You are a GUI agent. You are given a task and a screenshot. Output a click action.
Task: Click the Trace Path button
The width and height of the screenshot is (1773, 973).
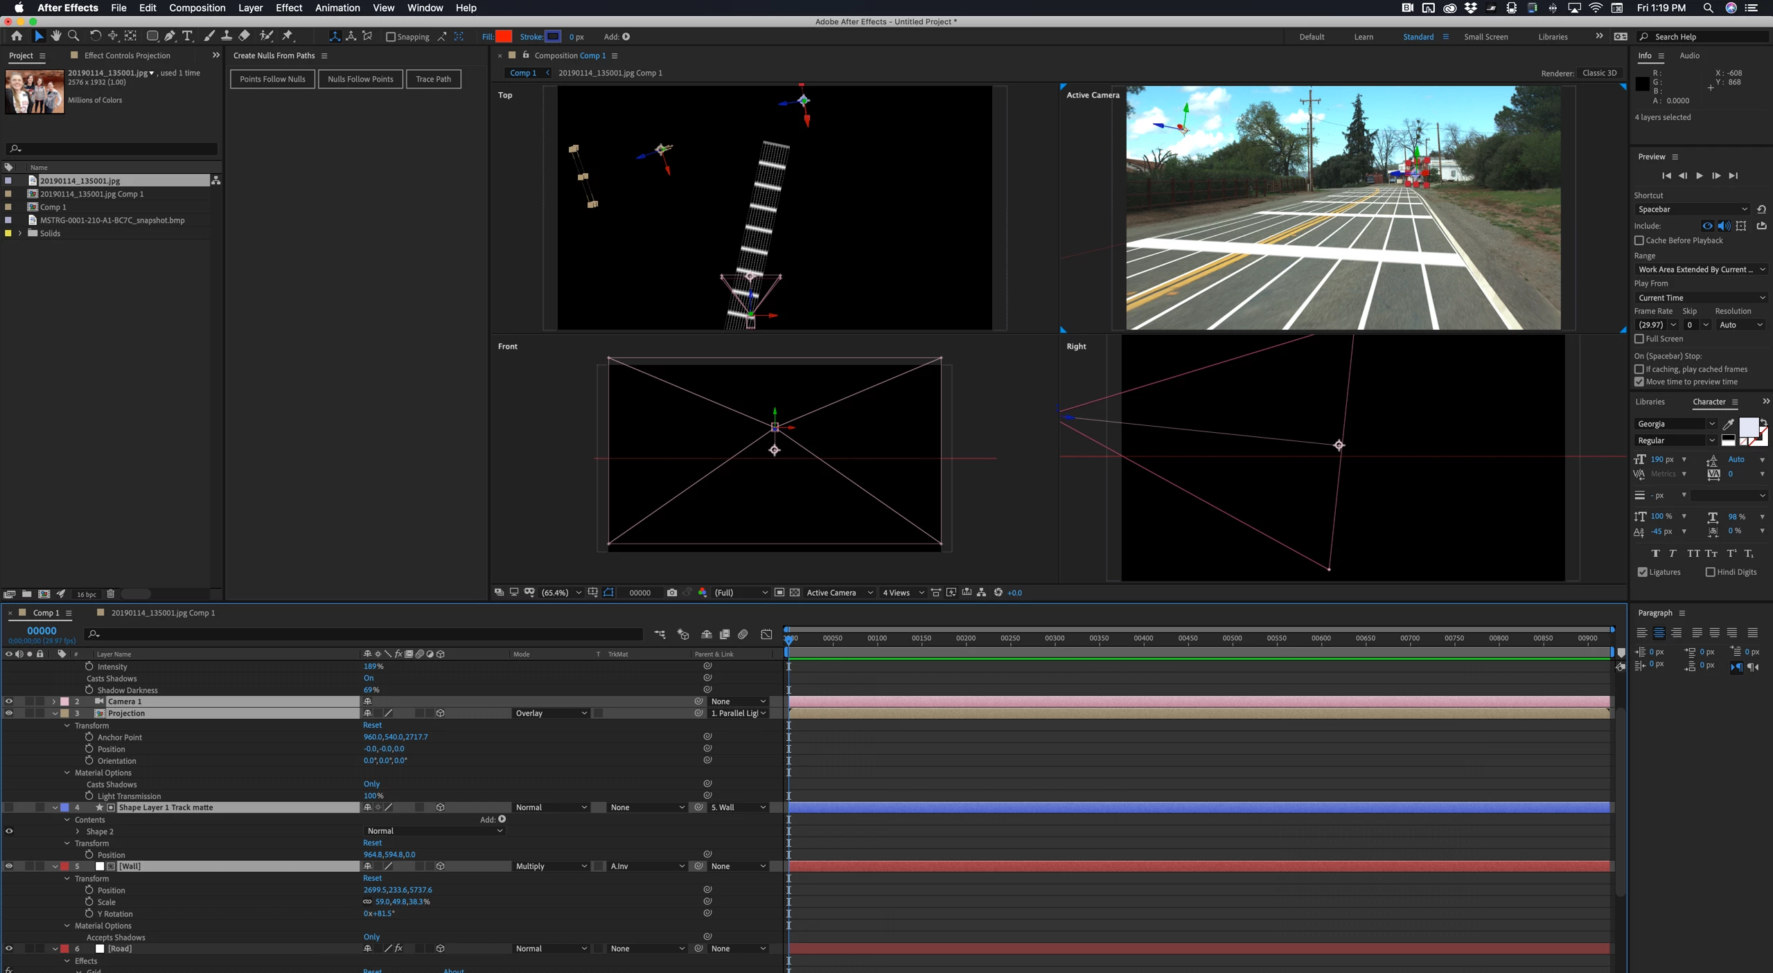point(433,79)
